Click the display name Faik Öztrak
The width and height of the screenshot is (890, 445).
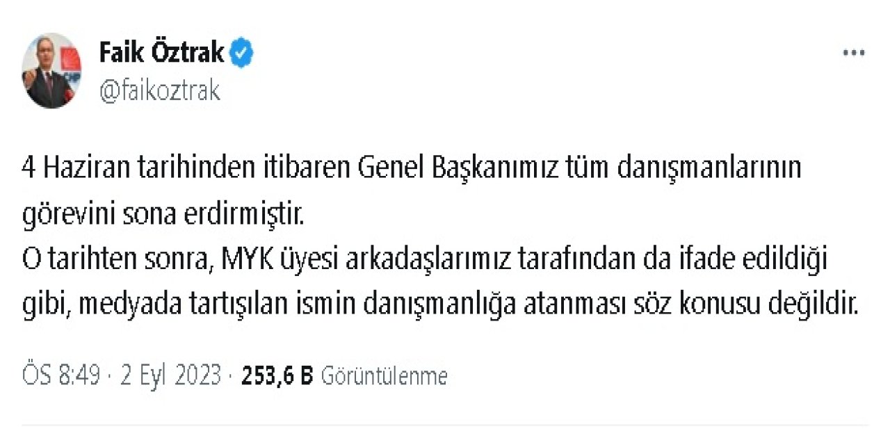[x=160, y=51]
